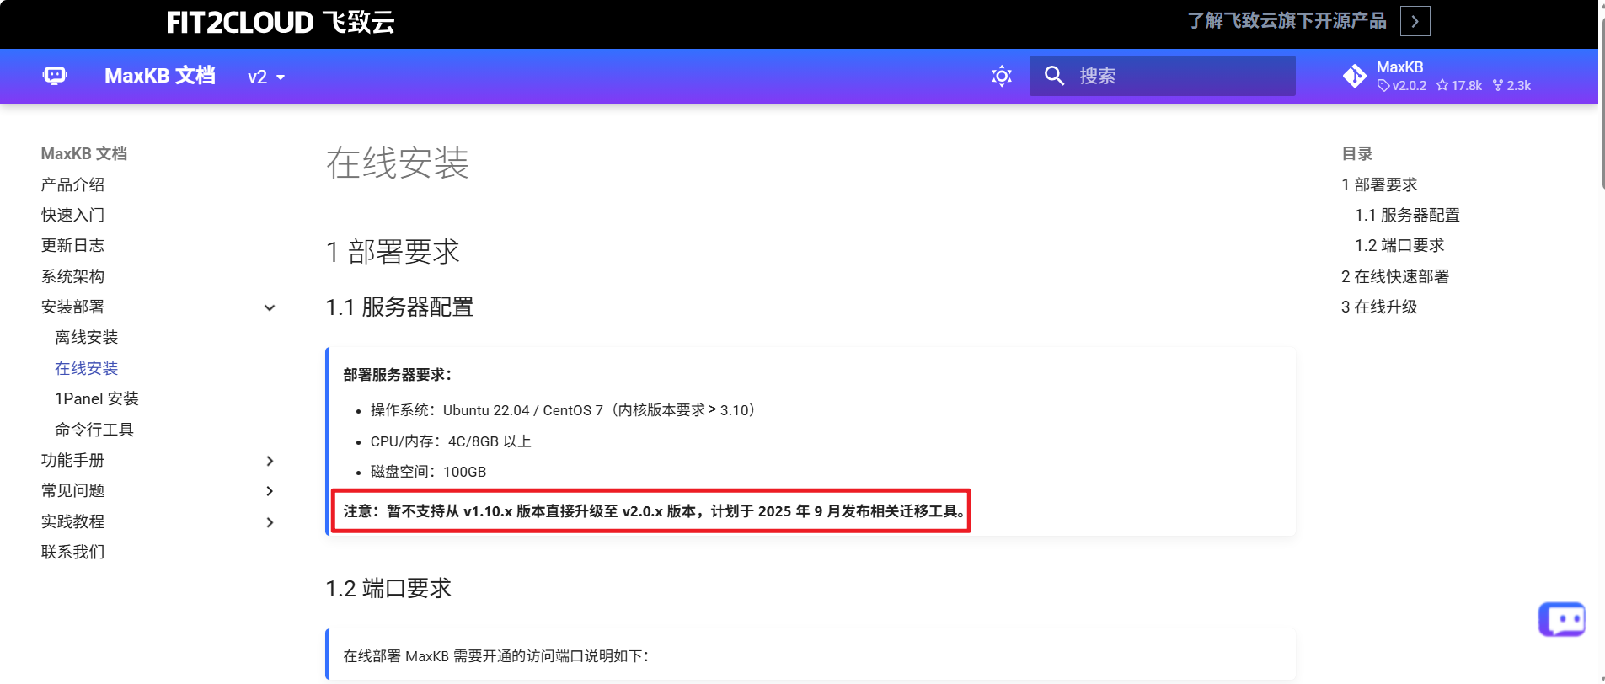
Task: Click the 1.1 服务器配置 heading
Action: [399, 307]
